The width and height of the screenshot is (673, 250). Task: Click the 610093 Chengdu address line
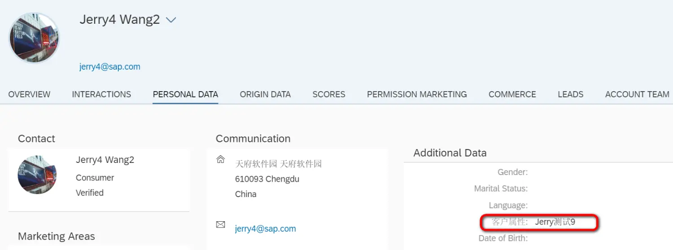pyautogui.click(x=267, y=179)
